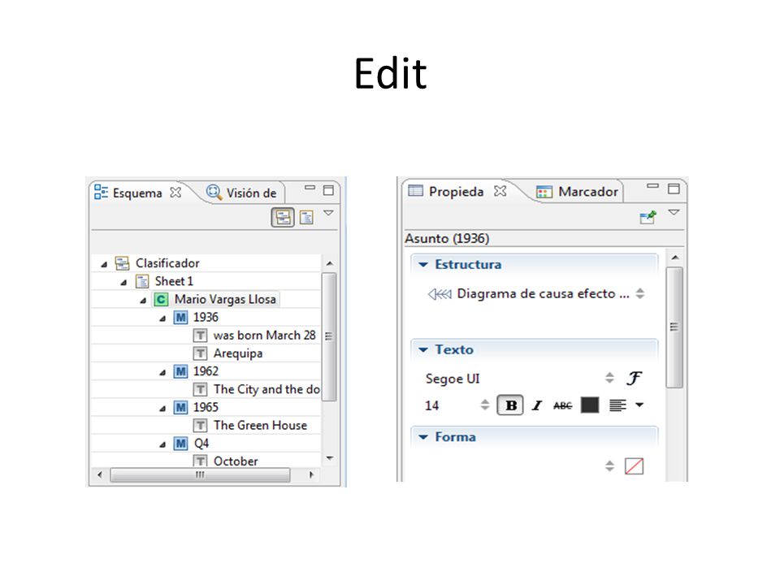
Task: Select the 1936 topic row
Action: (x=206, y=318)
